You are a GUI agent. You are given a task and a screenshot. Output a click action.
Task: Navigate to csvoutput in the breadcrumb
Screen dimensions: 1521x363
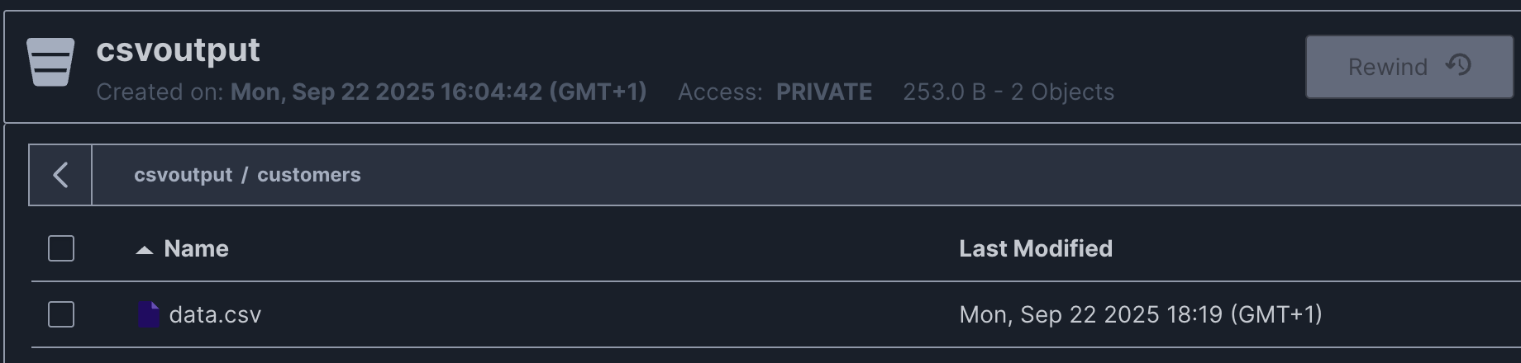click(x=183, y=175)
